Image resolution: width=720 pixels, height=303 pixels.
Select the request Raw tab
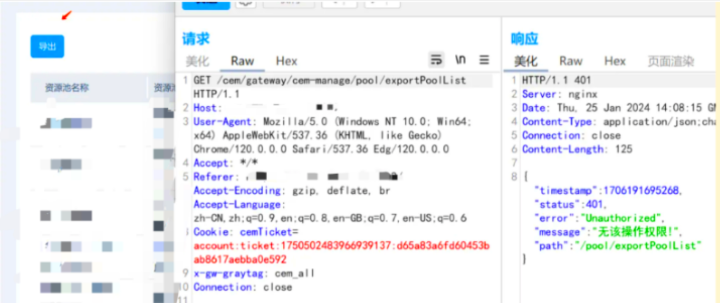pos(242,61)
